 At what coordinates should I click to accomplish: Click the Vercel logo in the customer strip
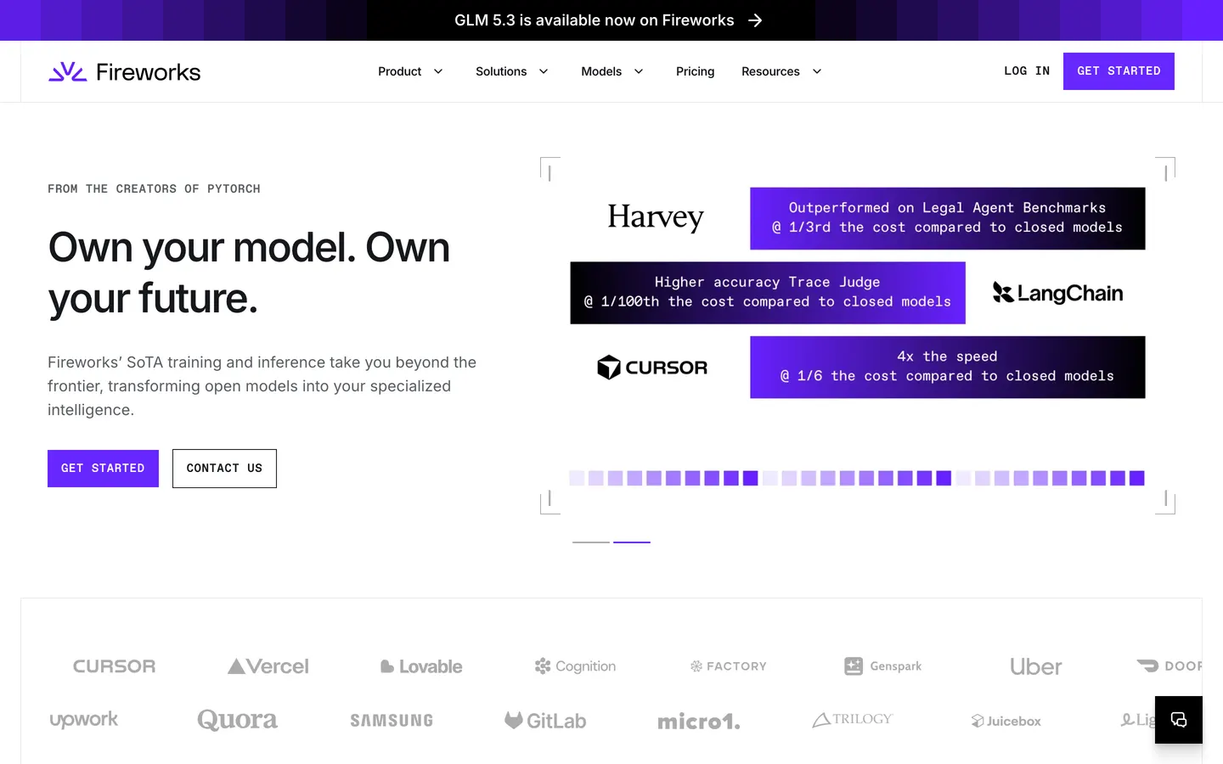point(268,666)
